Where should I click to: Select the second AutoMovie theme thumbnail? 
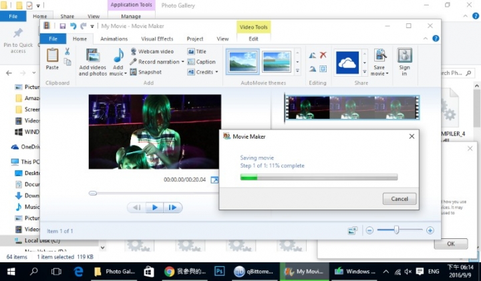277,61
